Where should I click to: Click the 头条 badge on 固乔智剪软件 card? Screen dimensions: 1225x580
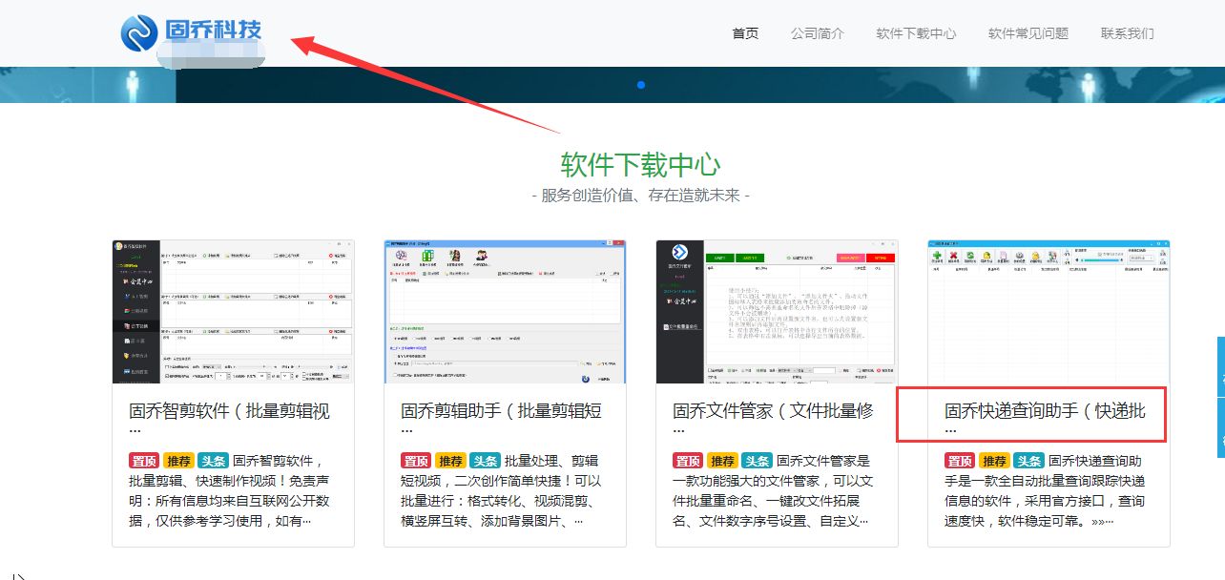click(214, 460)
